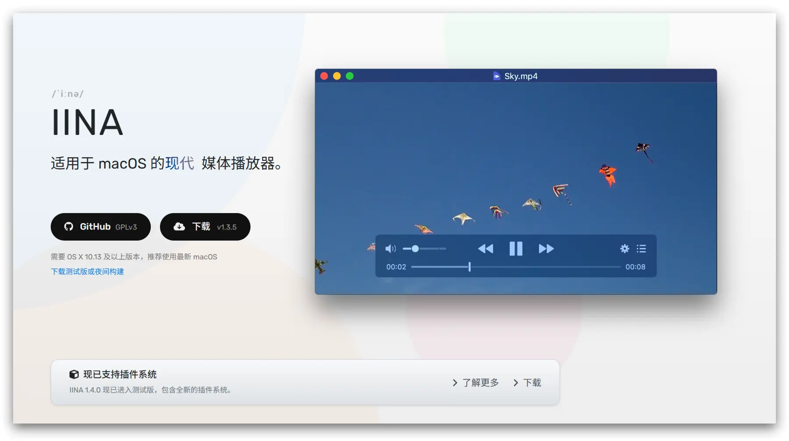Click the IINA 1.4.0 测试版 description text

[151, 390]
